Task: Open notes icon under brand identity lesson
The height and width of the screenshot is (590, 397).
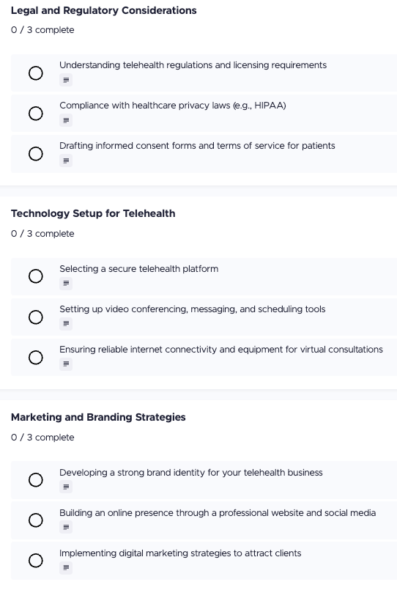Action: pyautogui.click(x=66, y=487)
